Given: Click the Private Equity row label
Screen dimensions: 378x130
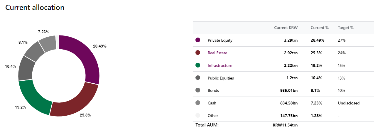Looking at the screenshot, I should 220,40.
